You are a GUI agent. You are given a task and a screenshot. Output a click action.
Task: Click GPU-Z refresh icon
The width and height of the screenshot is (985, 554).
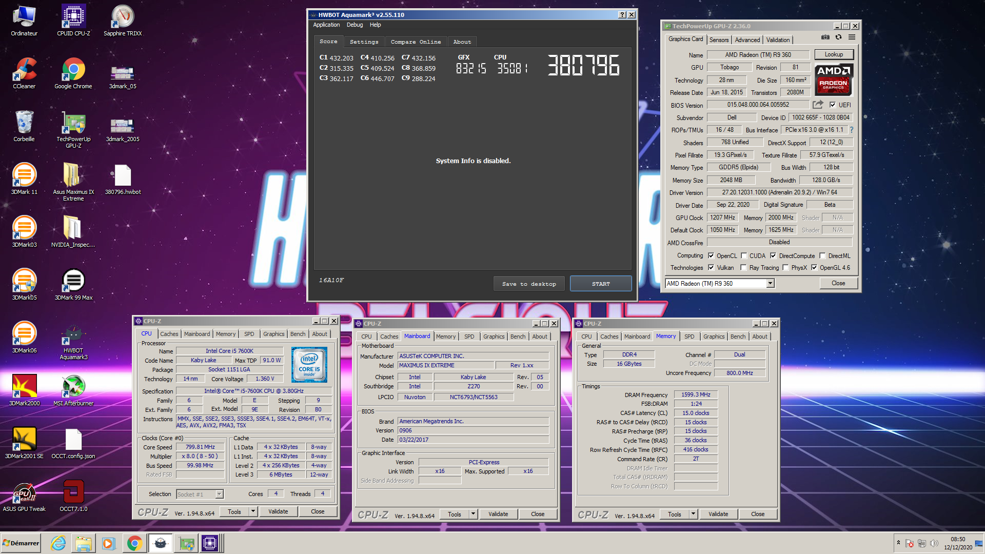click(x=838, y=37)
